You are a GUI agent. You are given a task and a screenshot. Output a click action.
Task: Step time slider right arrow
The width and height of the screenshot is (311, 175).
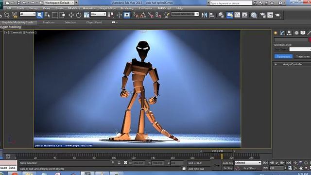pyautogui.click(x=234, y=151)
